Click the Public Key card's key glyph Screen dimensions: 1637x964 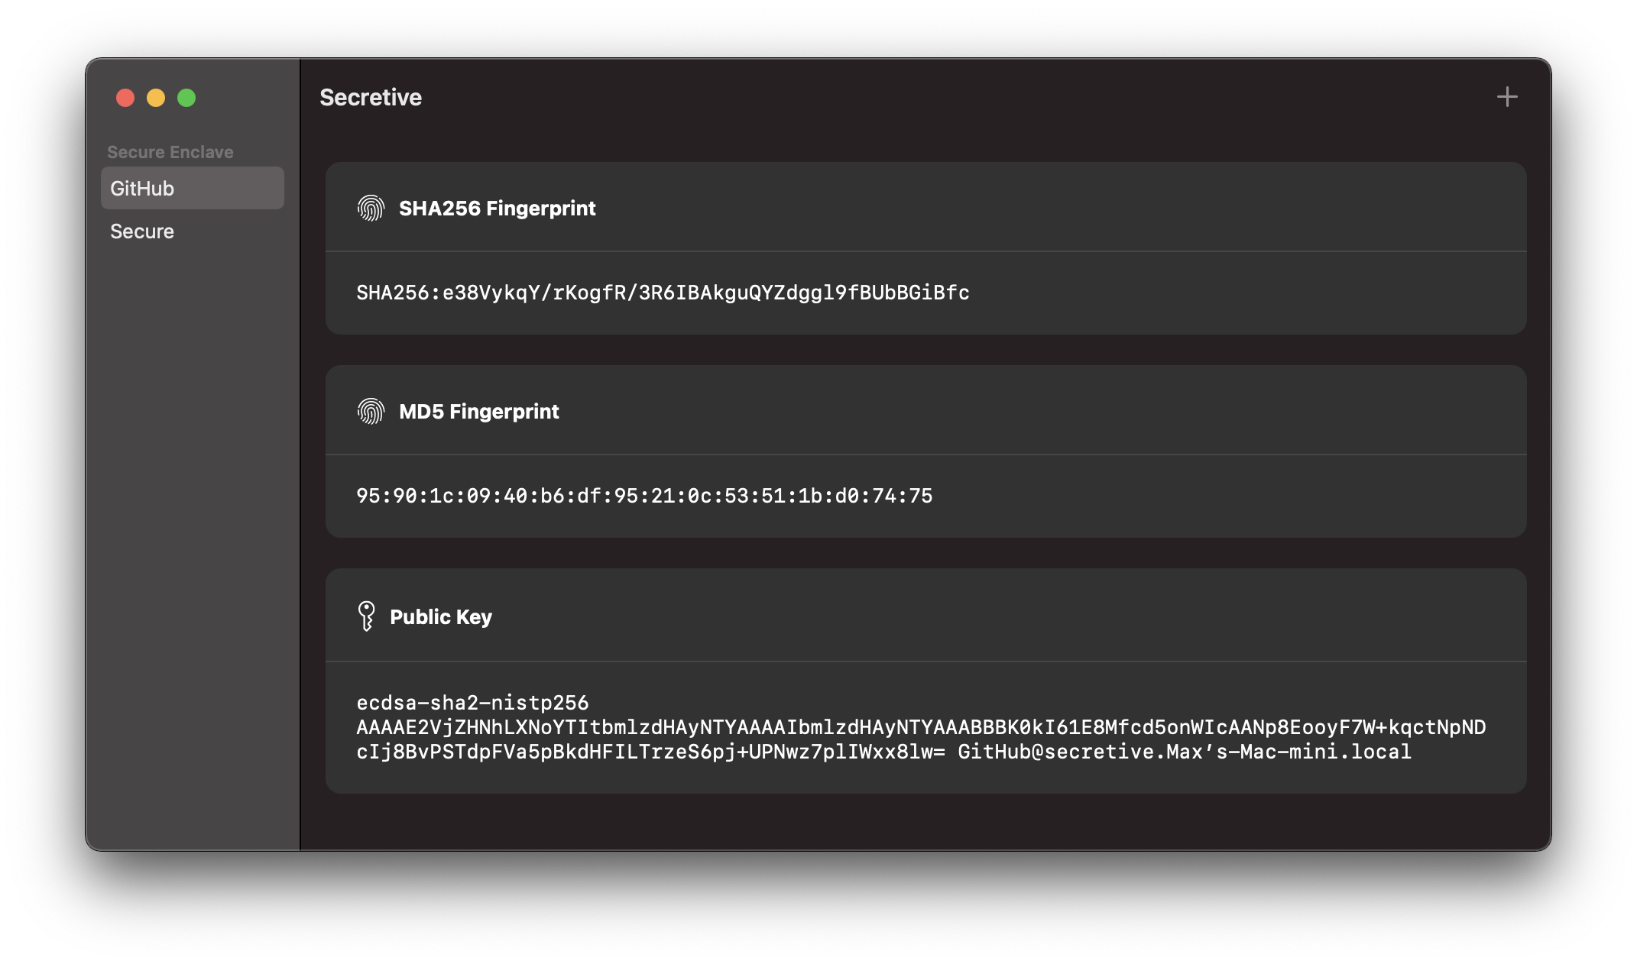(x=367, y=616)
